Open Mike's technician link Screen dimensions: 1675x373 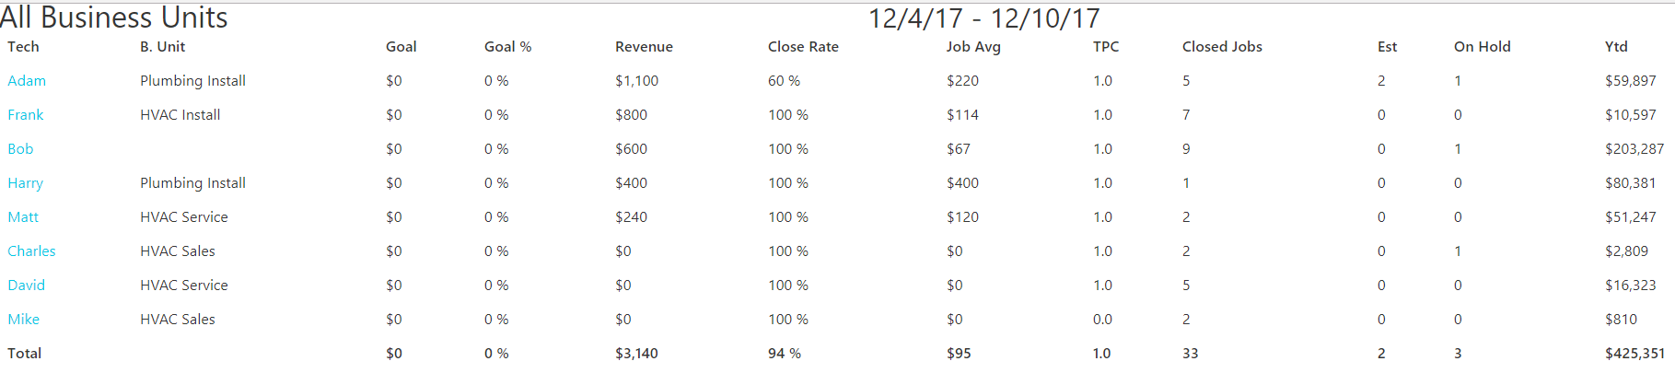point(23,320)
